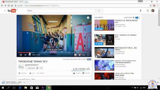Click the autoplay info icon
Image resolution: width=160 pixels, height=90 pixels.
(x=133, y=17)
